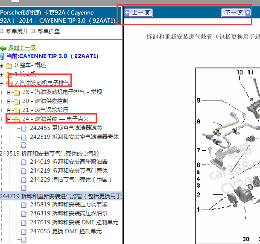Click document icon below 247055 entry
The width and height of the screenshot is (260, 244).
24,240
